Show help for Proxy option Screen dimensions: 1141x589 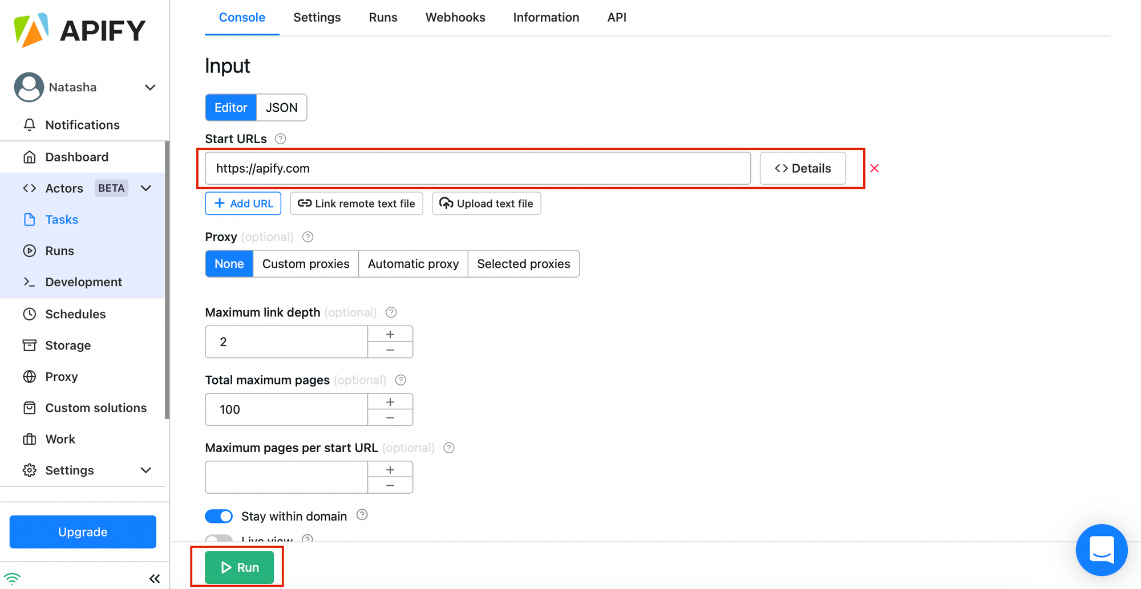tap(307, 237)
